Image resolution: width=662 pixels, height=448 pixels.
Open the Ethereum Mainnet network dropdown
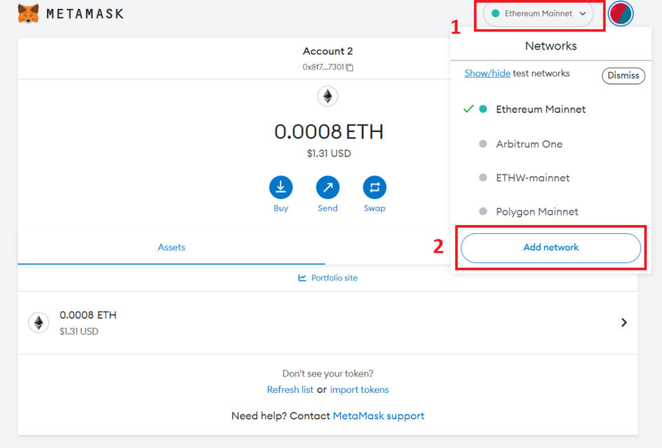point(539,14)
